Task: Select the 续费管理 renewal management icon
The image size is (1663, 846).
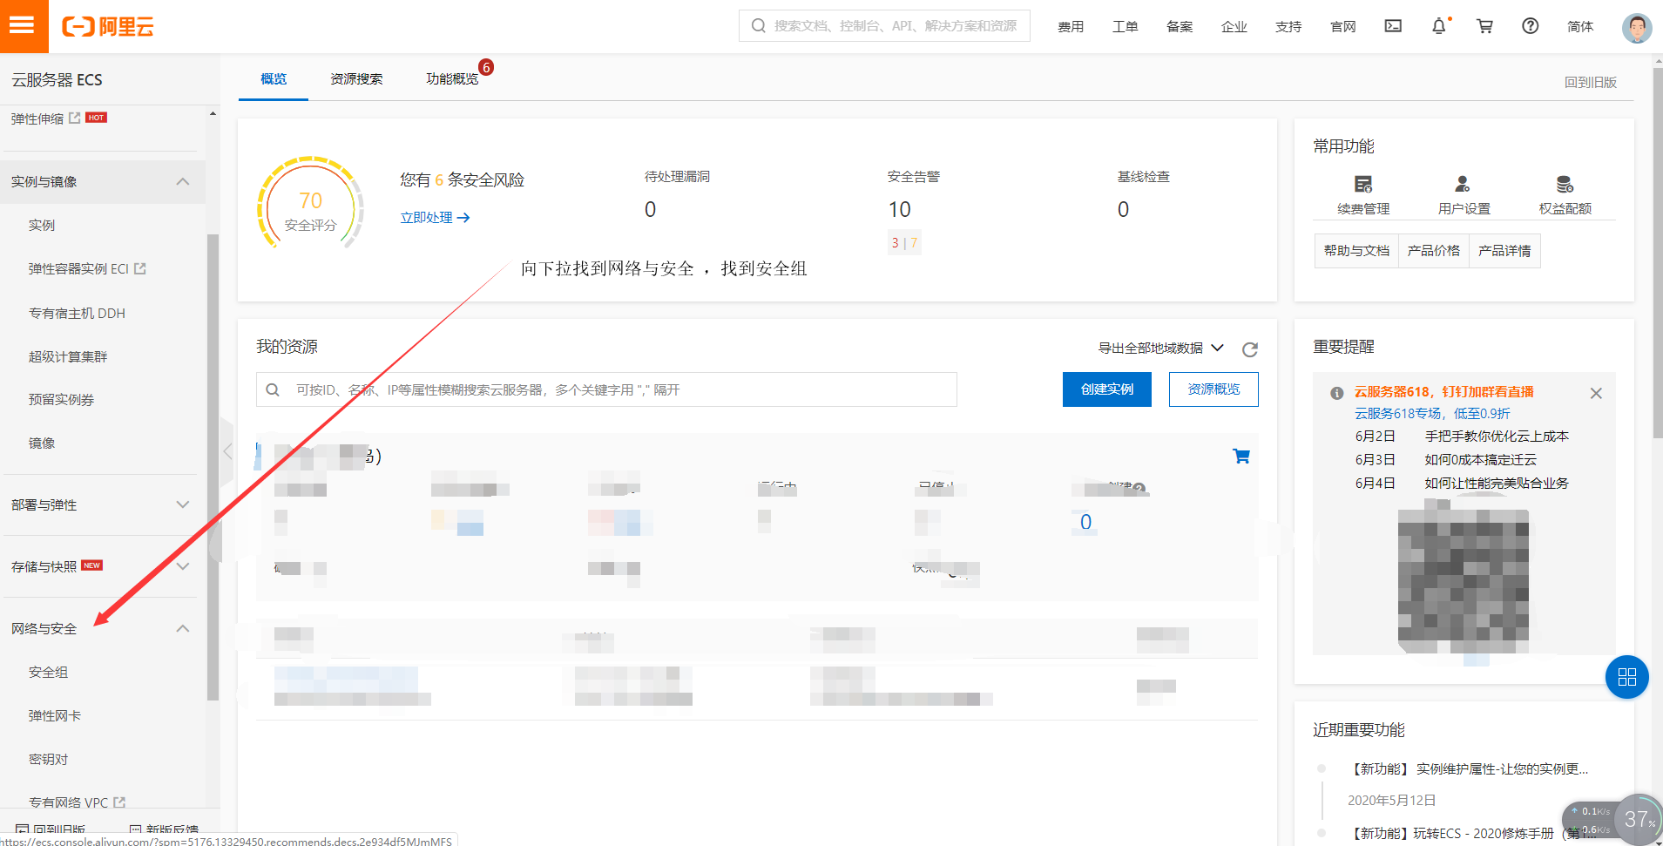Action: (1362, 192)
